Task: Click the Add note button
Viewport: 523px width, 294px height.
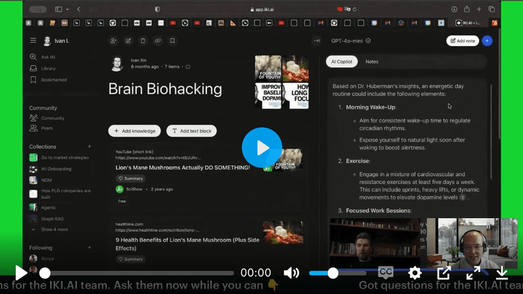Action: (463, 41)
